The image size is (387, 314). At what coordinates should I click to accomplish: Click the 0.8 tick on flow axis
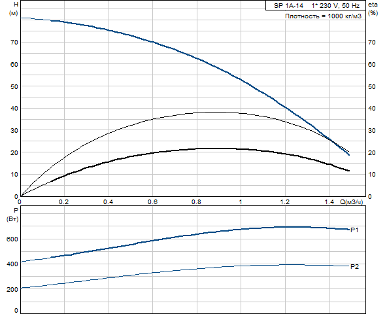coord(196,202)
